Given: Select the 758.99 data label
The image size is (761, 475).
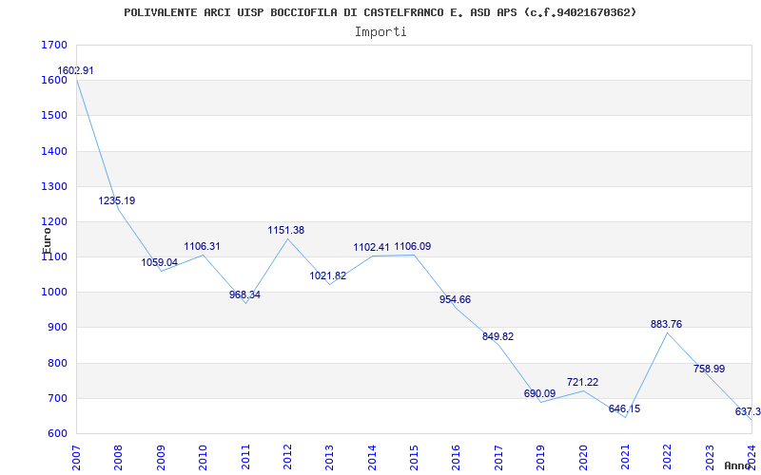Looking at the screenshot, I should (x=709, y=369).
